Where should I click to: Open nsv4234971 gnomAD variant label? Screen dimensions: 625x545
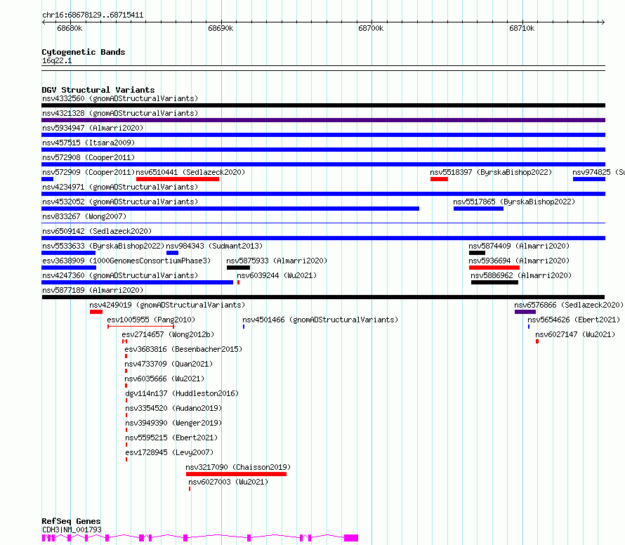tap(120, 187)
